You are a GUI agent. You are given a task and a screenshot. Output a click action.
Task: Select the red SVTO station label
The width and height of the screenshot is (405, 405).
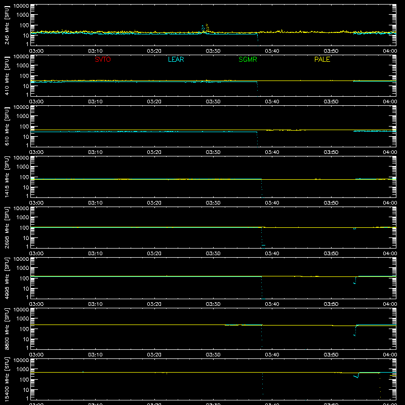tap(103, 59)
